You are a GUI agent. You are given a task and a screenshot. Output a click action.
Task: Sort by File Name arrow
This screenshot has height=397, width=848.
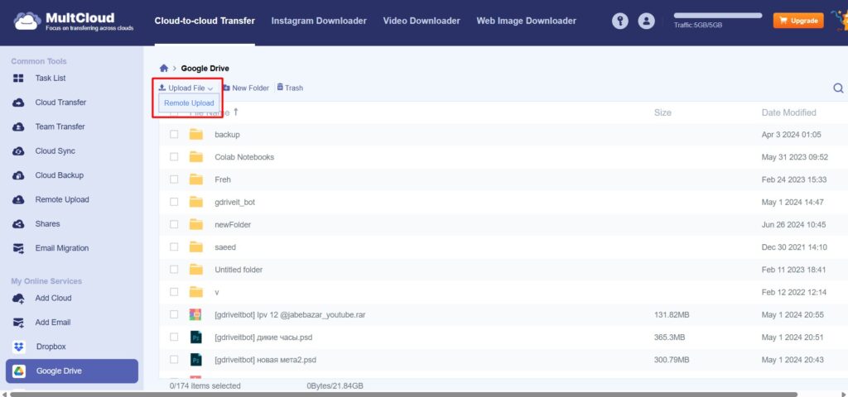point(236,112)
